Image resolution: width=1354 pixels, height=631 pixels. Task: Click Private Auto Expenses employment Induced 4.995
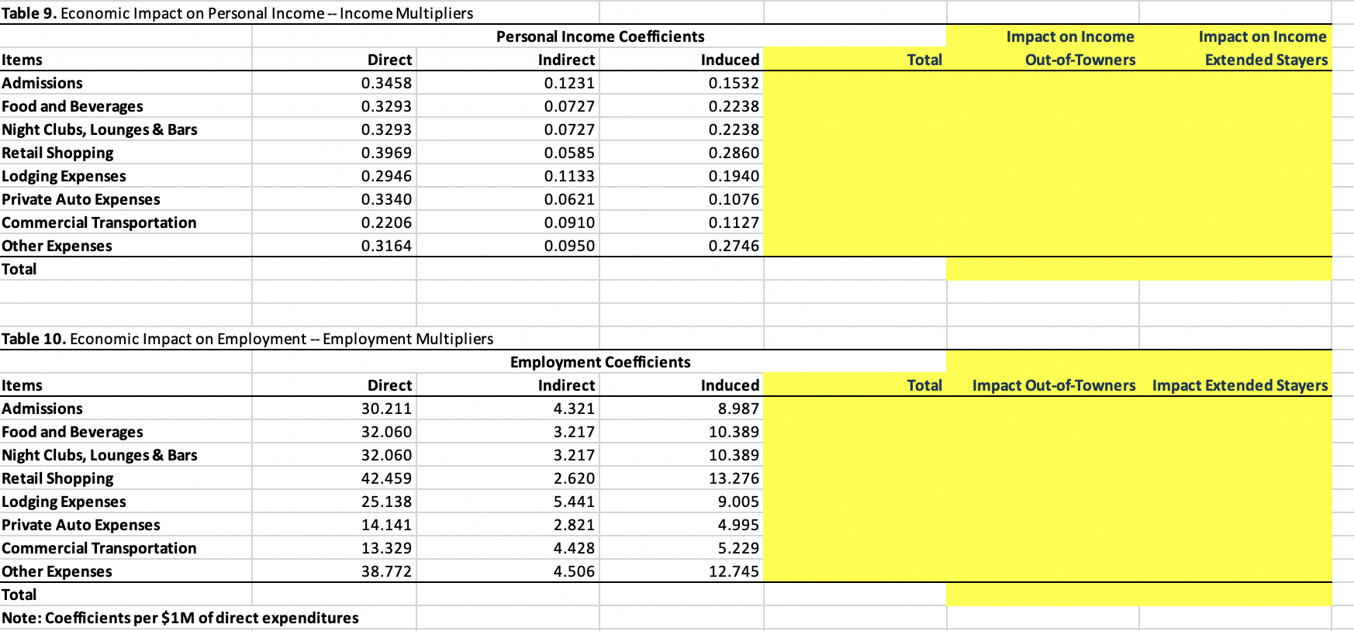[x=738, y=525]
